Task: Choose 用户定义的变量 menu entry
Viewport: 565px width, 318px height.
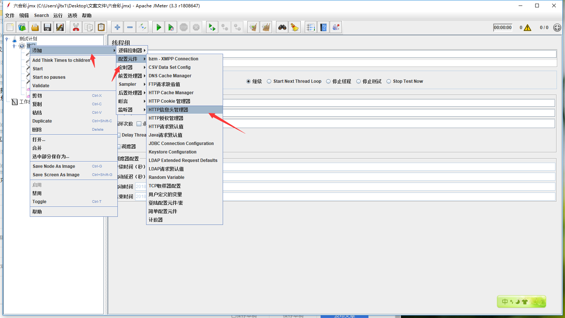Action: pos(184,194)
